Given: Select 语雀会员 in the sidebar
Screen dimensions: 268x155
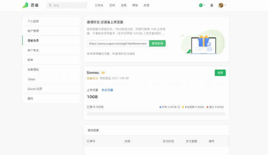Looking at the screenshot, I should coord(51,41).
